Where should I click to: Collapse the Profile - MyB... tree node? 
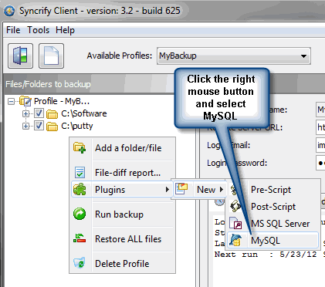click(11, 101)
